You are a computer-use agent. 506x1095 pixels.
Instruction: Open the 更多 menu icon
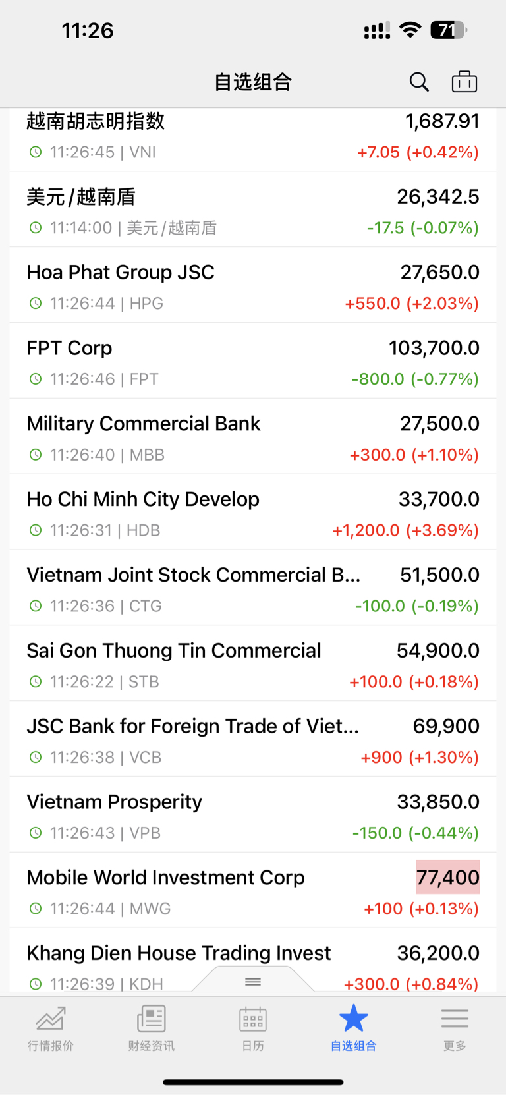[x=455, y=1018]
